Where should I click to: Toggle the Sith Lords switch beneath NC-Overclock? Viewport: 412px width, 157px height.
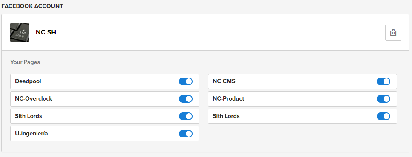(x=186, y=116)
